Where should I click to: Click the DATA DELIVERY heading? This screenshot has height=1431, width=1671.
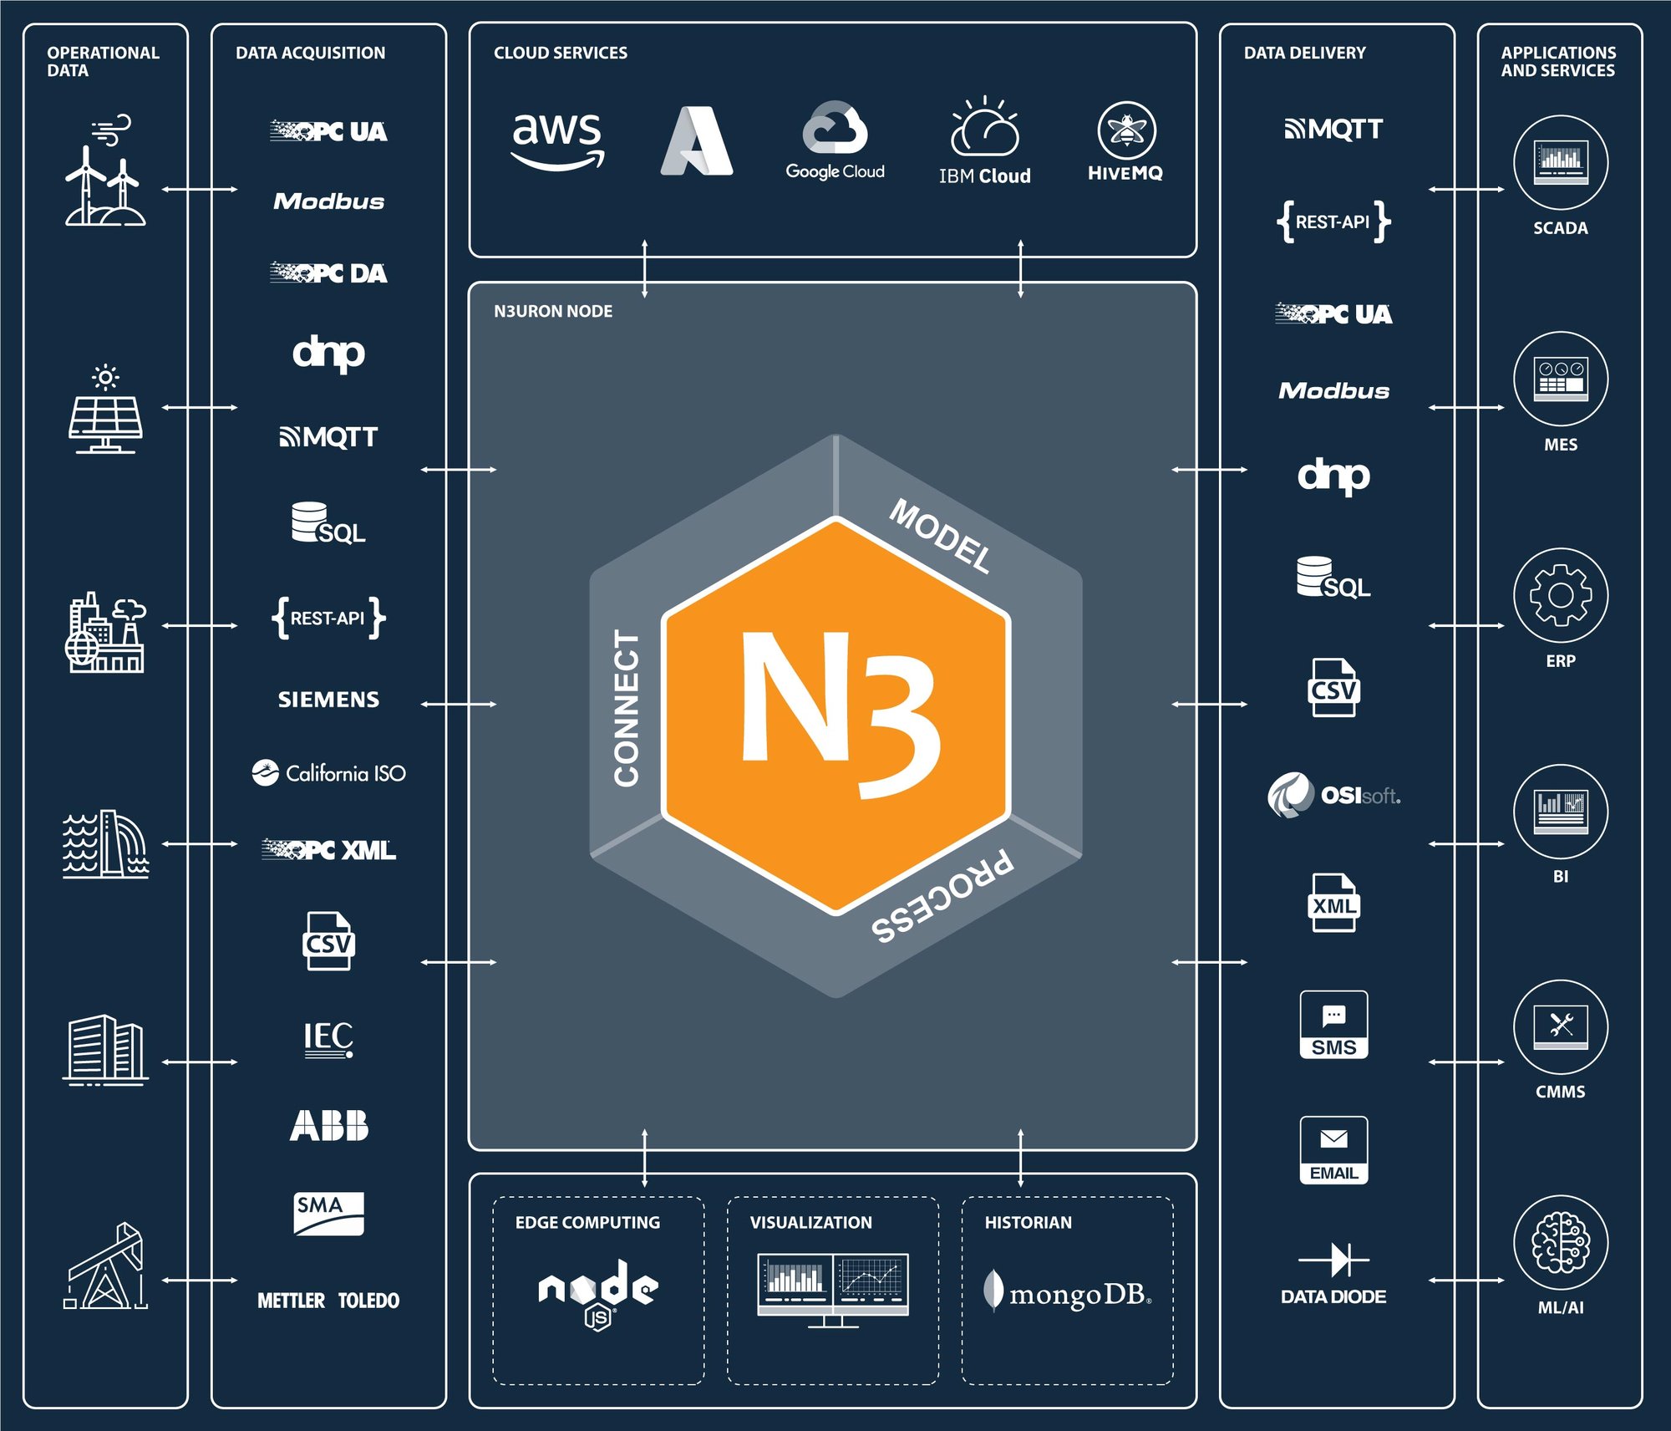tap(1305, 53)
